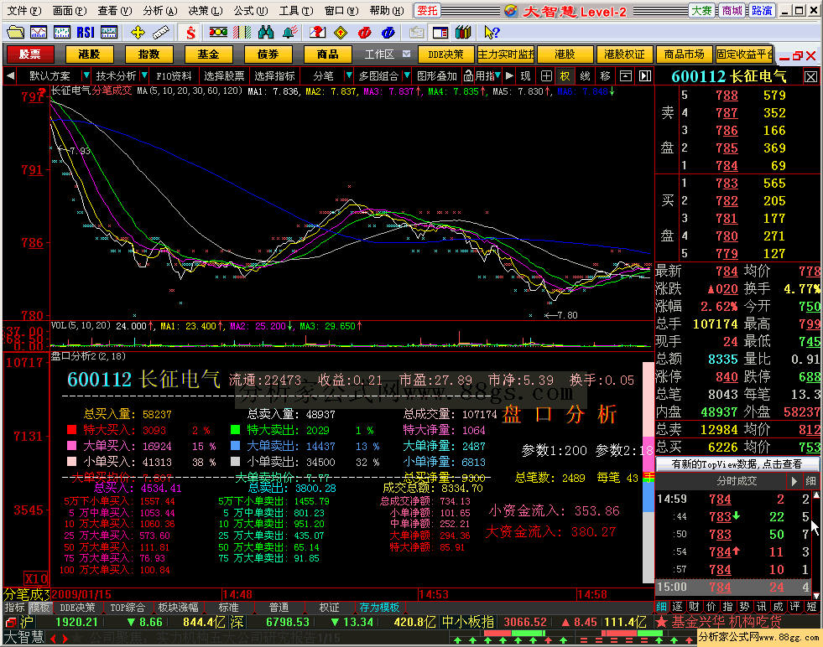The height and width of the screenshot is (647, 823).
Task: Click the lock icon beside 用指
Action: coord(468,76)
